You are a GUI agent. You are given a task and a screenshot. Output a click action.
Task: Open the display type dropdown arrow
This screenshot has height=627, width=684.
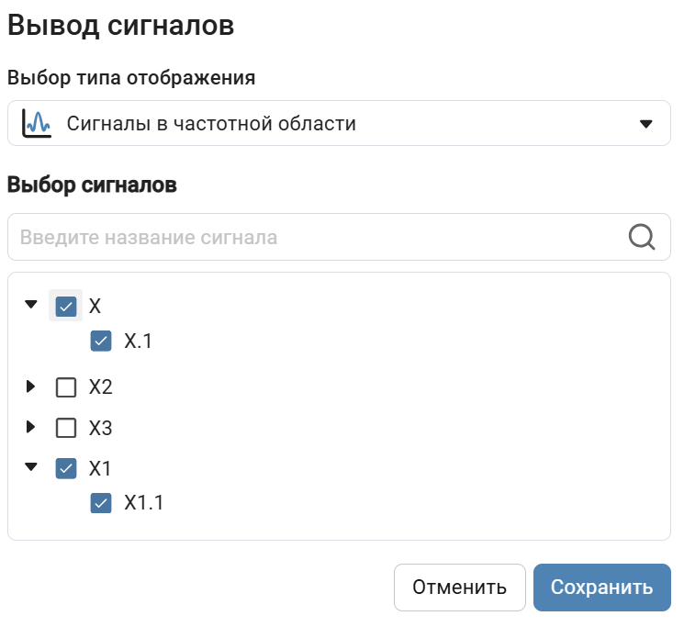(645, 124)
